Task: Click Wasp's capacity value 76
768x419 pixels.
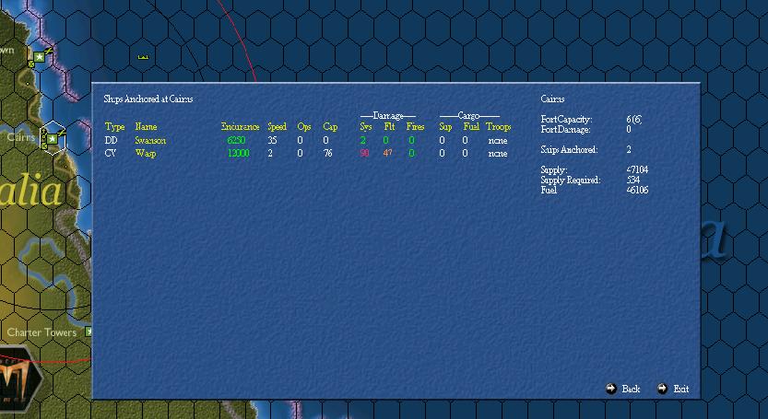Action: coord(327,153)
